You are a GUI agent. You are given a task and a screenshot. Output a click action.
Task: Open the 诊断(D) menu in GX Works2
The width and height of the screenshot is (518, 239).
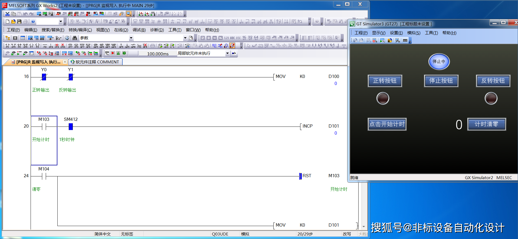pos(157,30)
